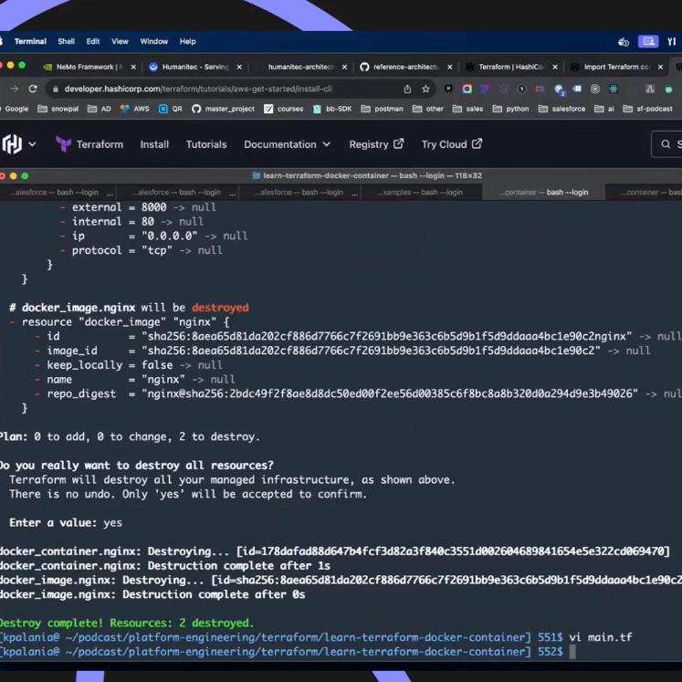Select the xamples bash --login terminal tab
682x682 pixels.
point(420,193)
